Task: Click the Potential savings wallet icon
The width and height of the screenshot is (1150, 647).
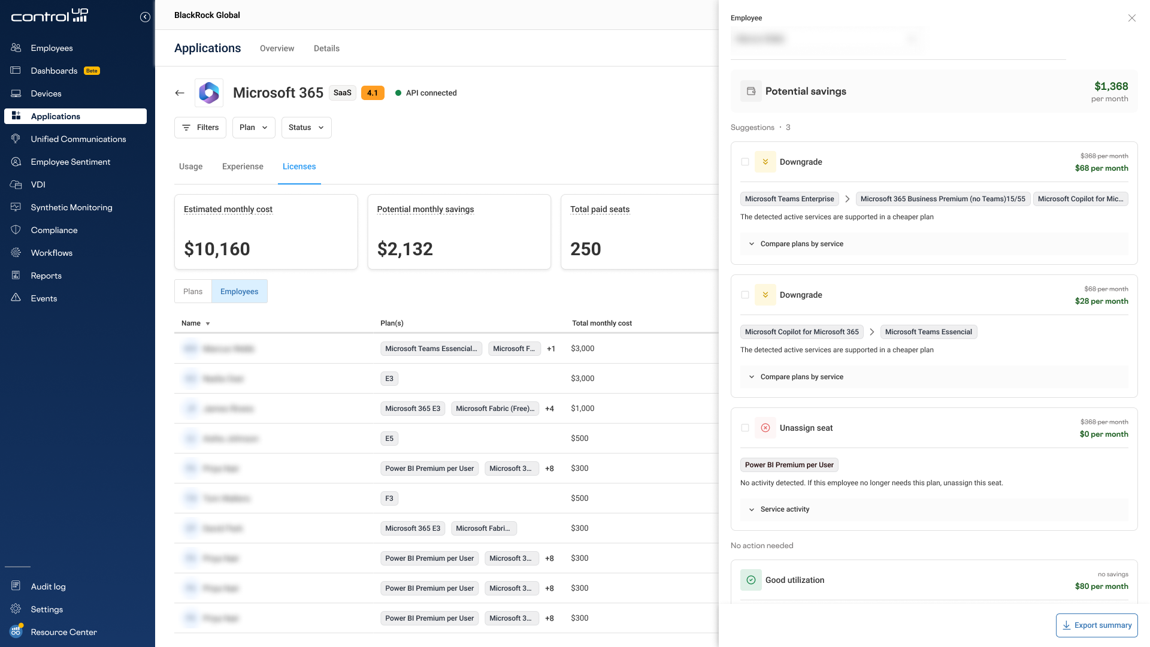Action: (751, 91)
